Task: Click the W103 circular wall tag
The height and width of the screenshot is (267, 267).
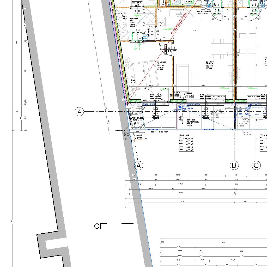Action: (133, 81)
